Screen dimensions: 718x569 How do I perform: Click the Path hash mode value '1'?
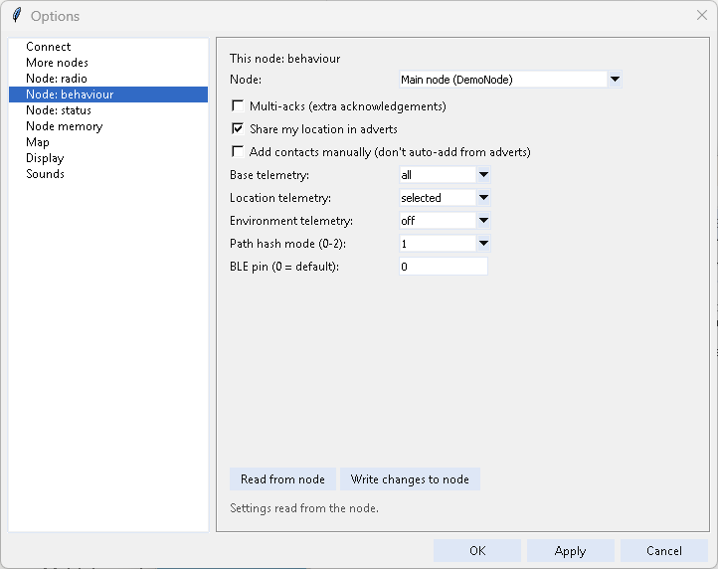point(438,244)
